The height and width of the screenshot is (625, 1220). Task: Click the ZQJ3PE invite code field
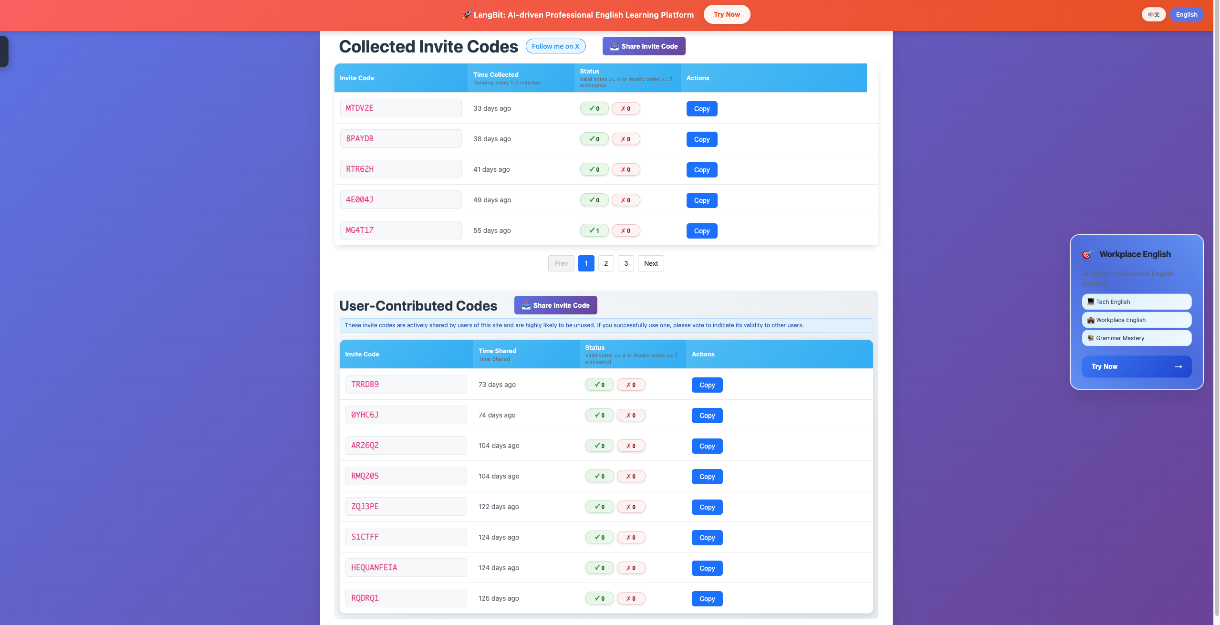[x=406, y=506]
